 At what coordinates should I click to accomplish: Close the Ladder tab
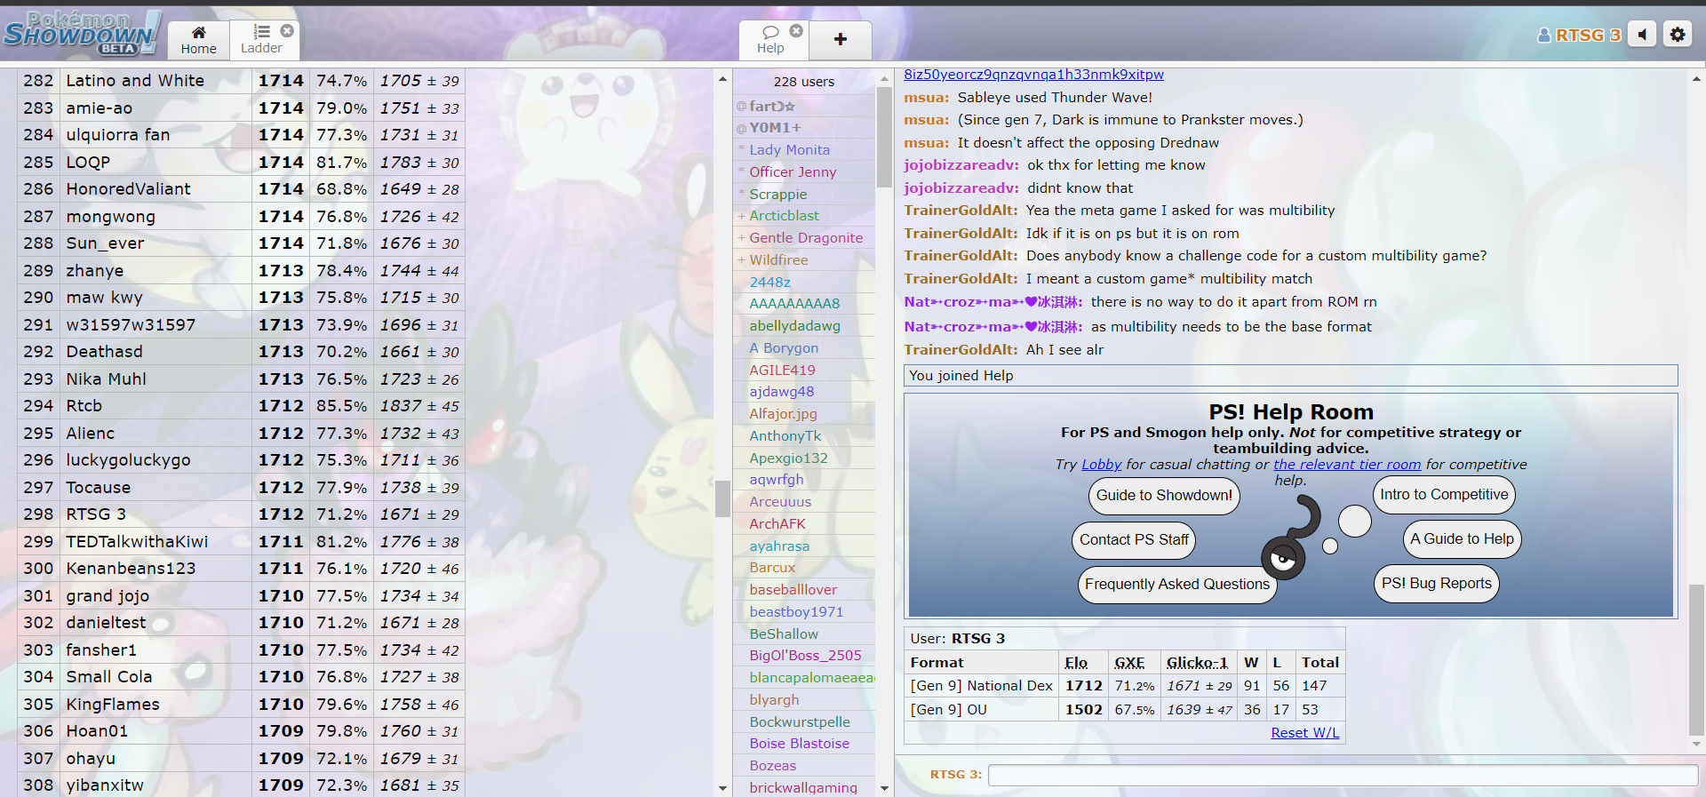pyautogui.click(x=287, y=30)
